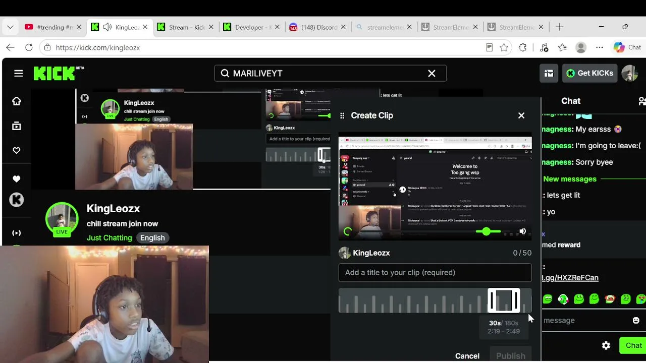This screenshot has width=646, height=363.
Task: Open Browse from the Kick sidebar
Action: tap(17, 126)
